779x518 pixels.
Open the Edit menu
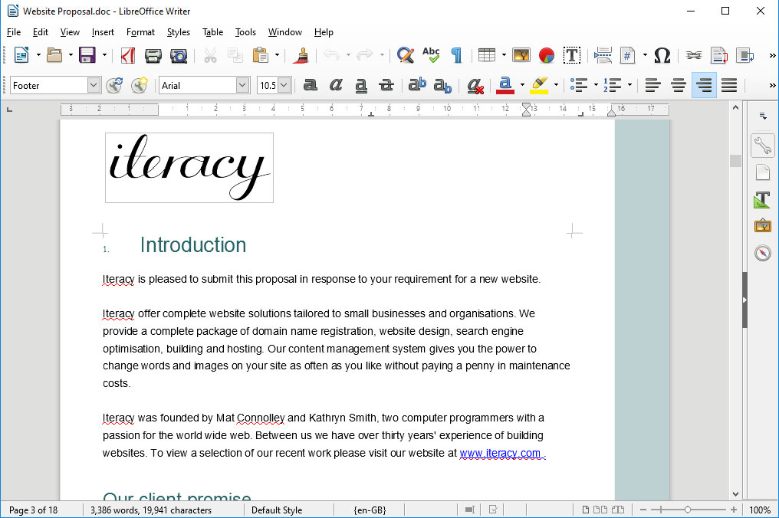click(x=40, y=32)
